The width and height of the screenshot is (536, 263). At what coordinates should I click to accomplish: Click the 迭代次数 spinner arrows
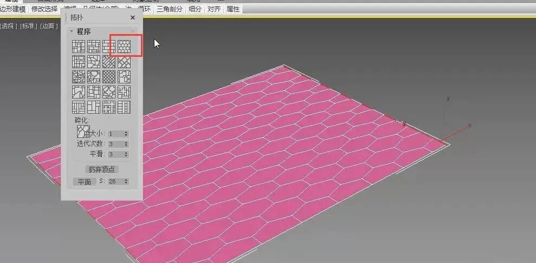pos(126,144)
